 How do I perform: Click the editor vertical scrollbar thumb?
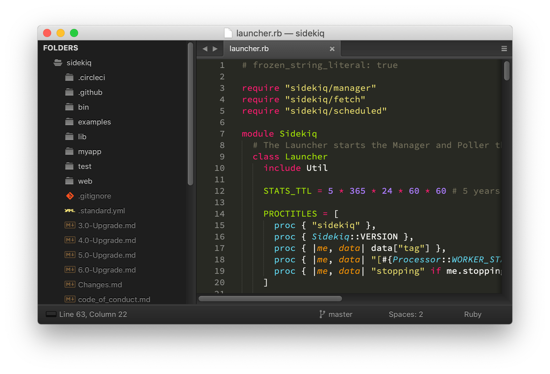click(507, 71)
